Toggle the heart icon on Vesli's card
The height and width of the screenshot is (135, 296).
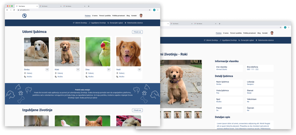(x=139, y=70)
